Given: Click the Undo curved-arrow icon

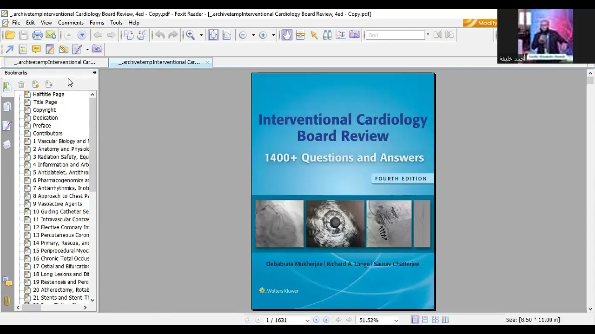Looking at the screenshot, I should 159,35.
